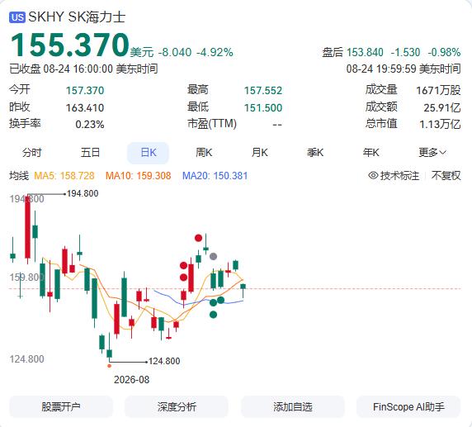This screenshot has width=472, height=427.
Task: Click the 2026-08 date axis label
Action: point(131,380)
